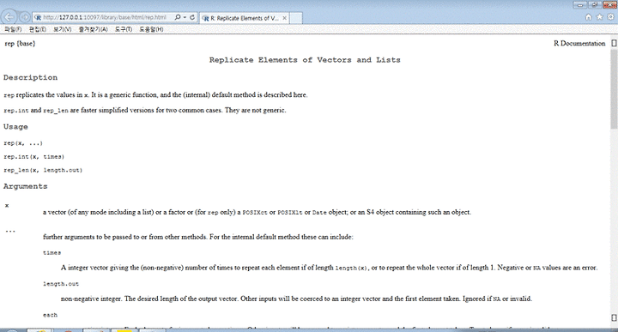
Task: Click the 'rep(x, ...)' usage line
Action: point(23,143)
